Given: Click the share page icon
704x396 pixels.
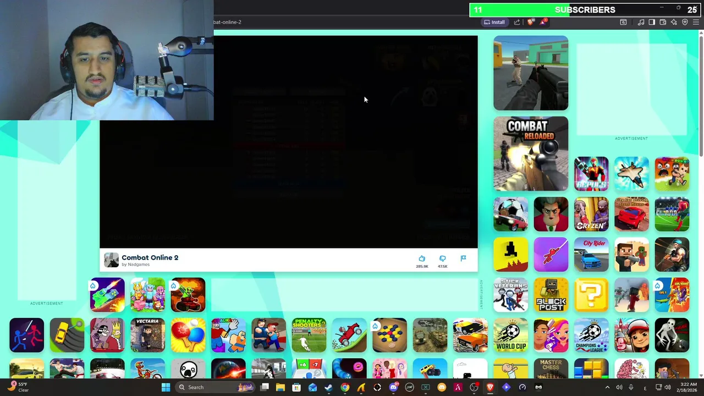Looking at the screenshot, I should click(517, 22).
